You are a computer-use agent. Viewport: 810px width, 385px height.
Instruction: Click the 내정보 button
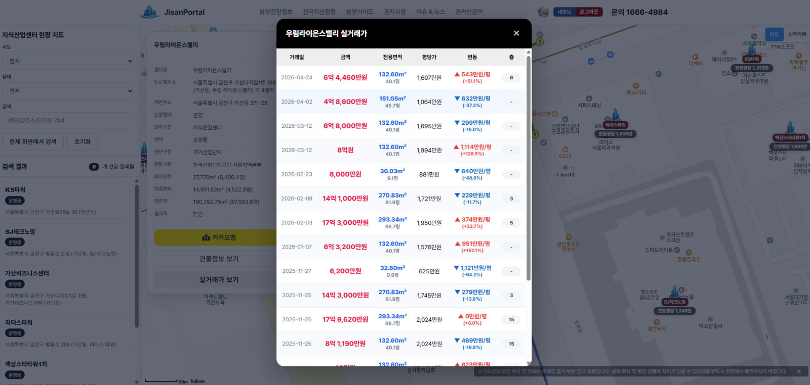564,12
